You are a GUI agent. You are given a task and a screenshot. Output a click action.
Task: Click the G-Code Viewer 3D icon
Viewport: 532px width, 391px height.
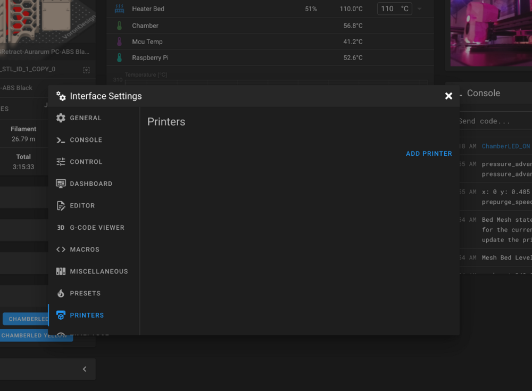pyautogui.click(x=61, y=227)
